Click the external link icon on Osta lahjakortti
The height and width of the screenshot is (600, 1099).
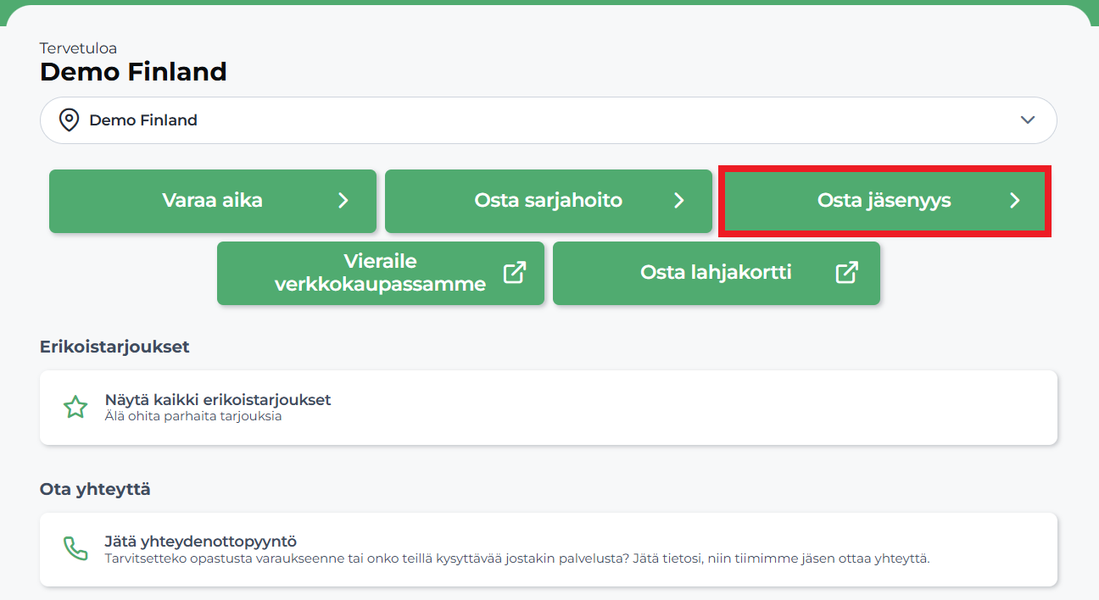[845, 273]
